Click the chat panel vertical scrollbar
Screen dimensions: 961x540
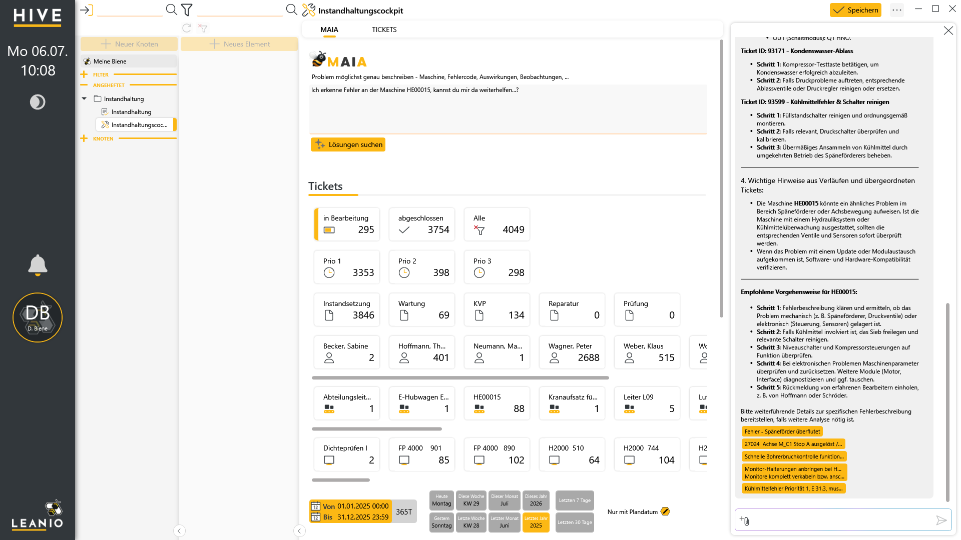tap(947, 401)
